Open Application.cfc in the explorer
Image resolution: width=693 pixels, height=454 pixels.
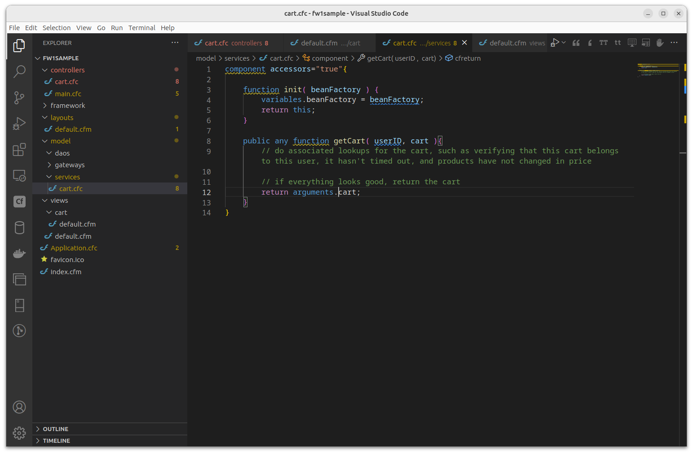(74, 248)
